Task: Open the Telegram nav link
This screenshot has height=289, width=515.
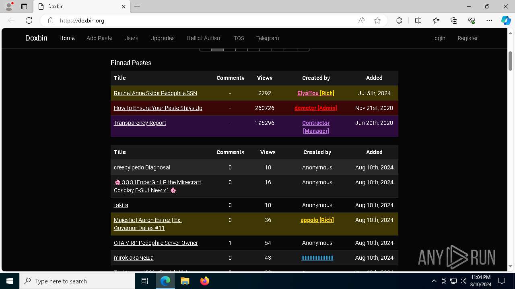Action: tap(268, 38)
